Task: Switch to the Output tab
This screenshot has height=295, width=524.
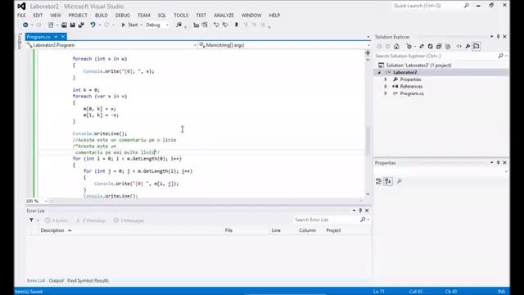Action: 56,280
